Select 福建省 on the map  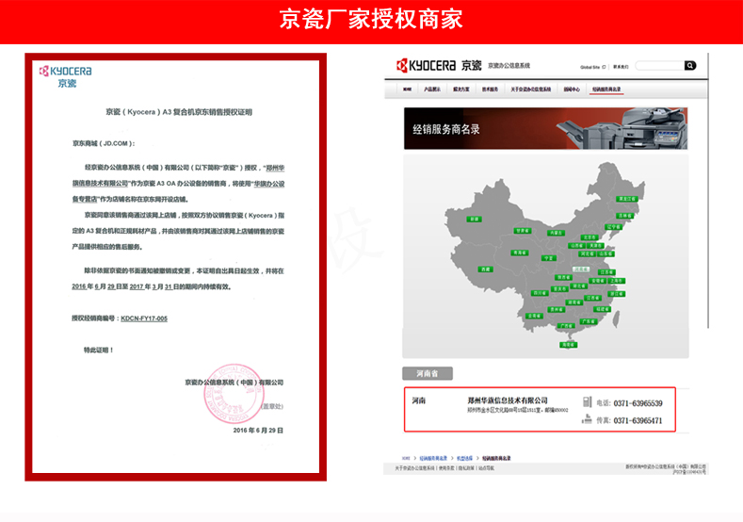point(603,309)
